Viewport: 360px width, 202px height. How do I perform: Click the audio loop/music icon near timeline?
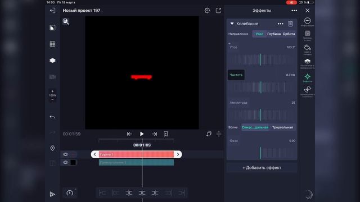click(209, 134)
